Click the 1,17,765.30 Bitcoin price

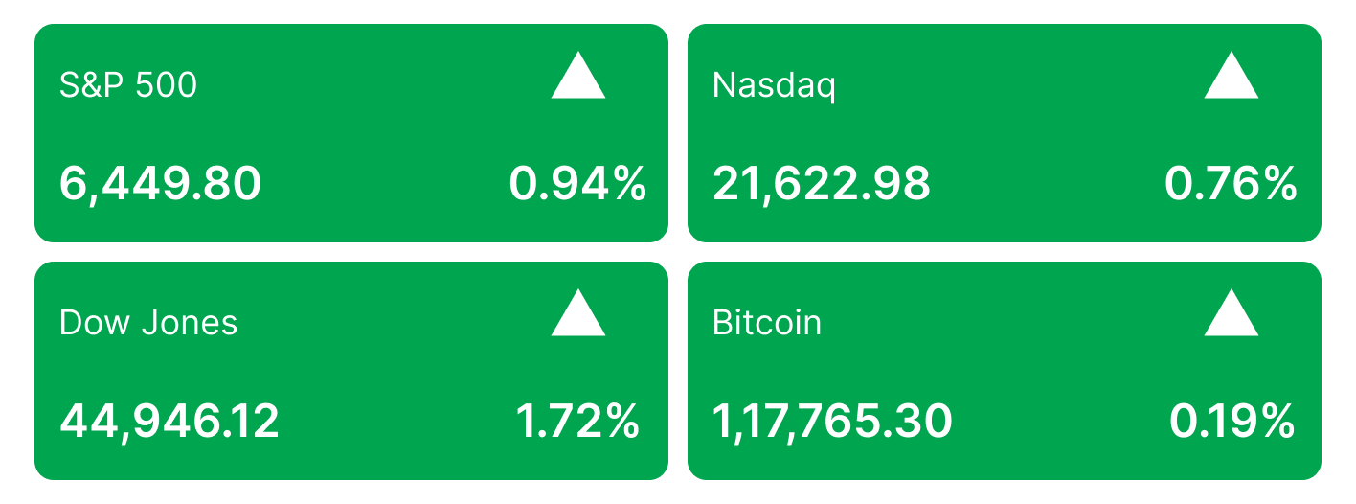[833, 422]
